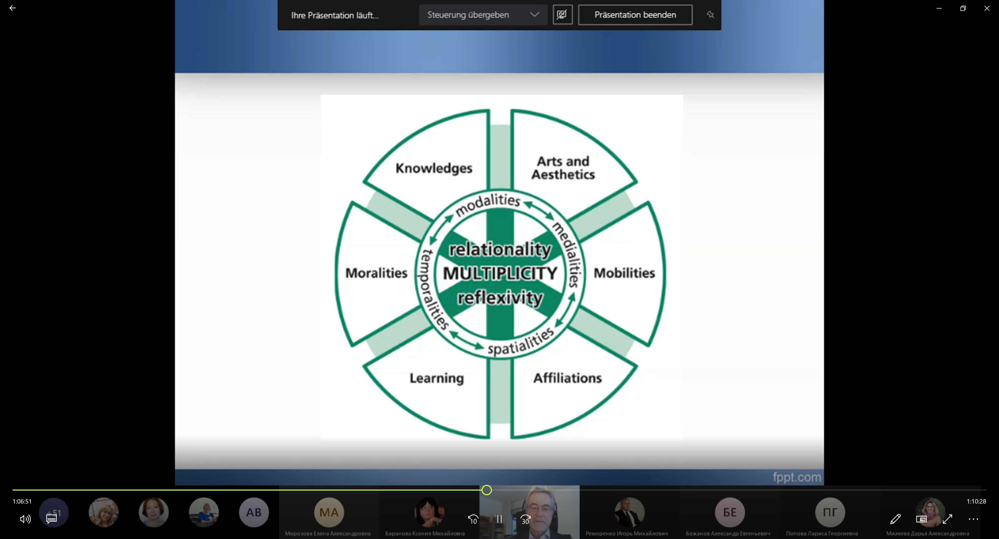
Task: Click the video progress slider handle
Action: [486, 490]
